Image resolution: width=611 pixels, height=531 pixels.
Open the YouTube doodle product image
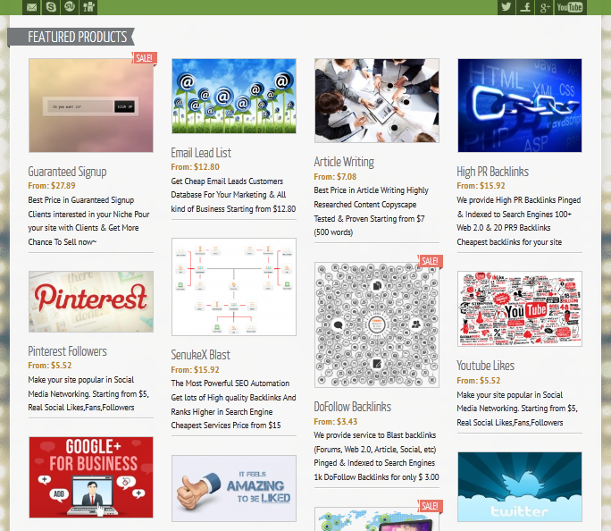pyautogui.click(x=520, y=308)
